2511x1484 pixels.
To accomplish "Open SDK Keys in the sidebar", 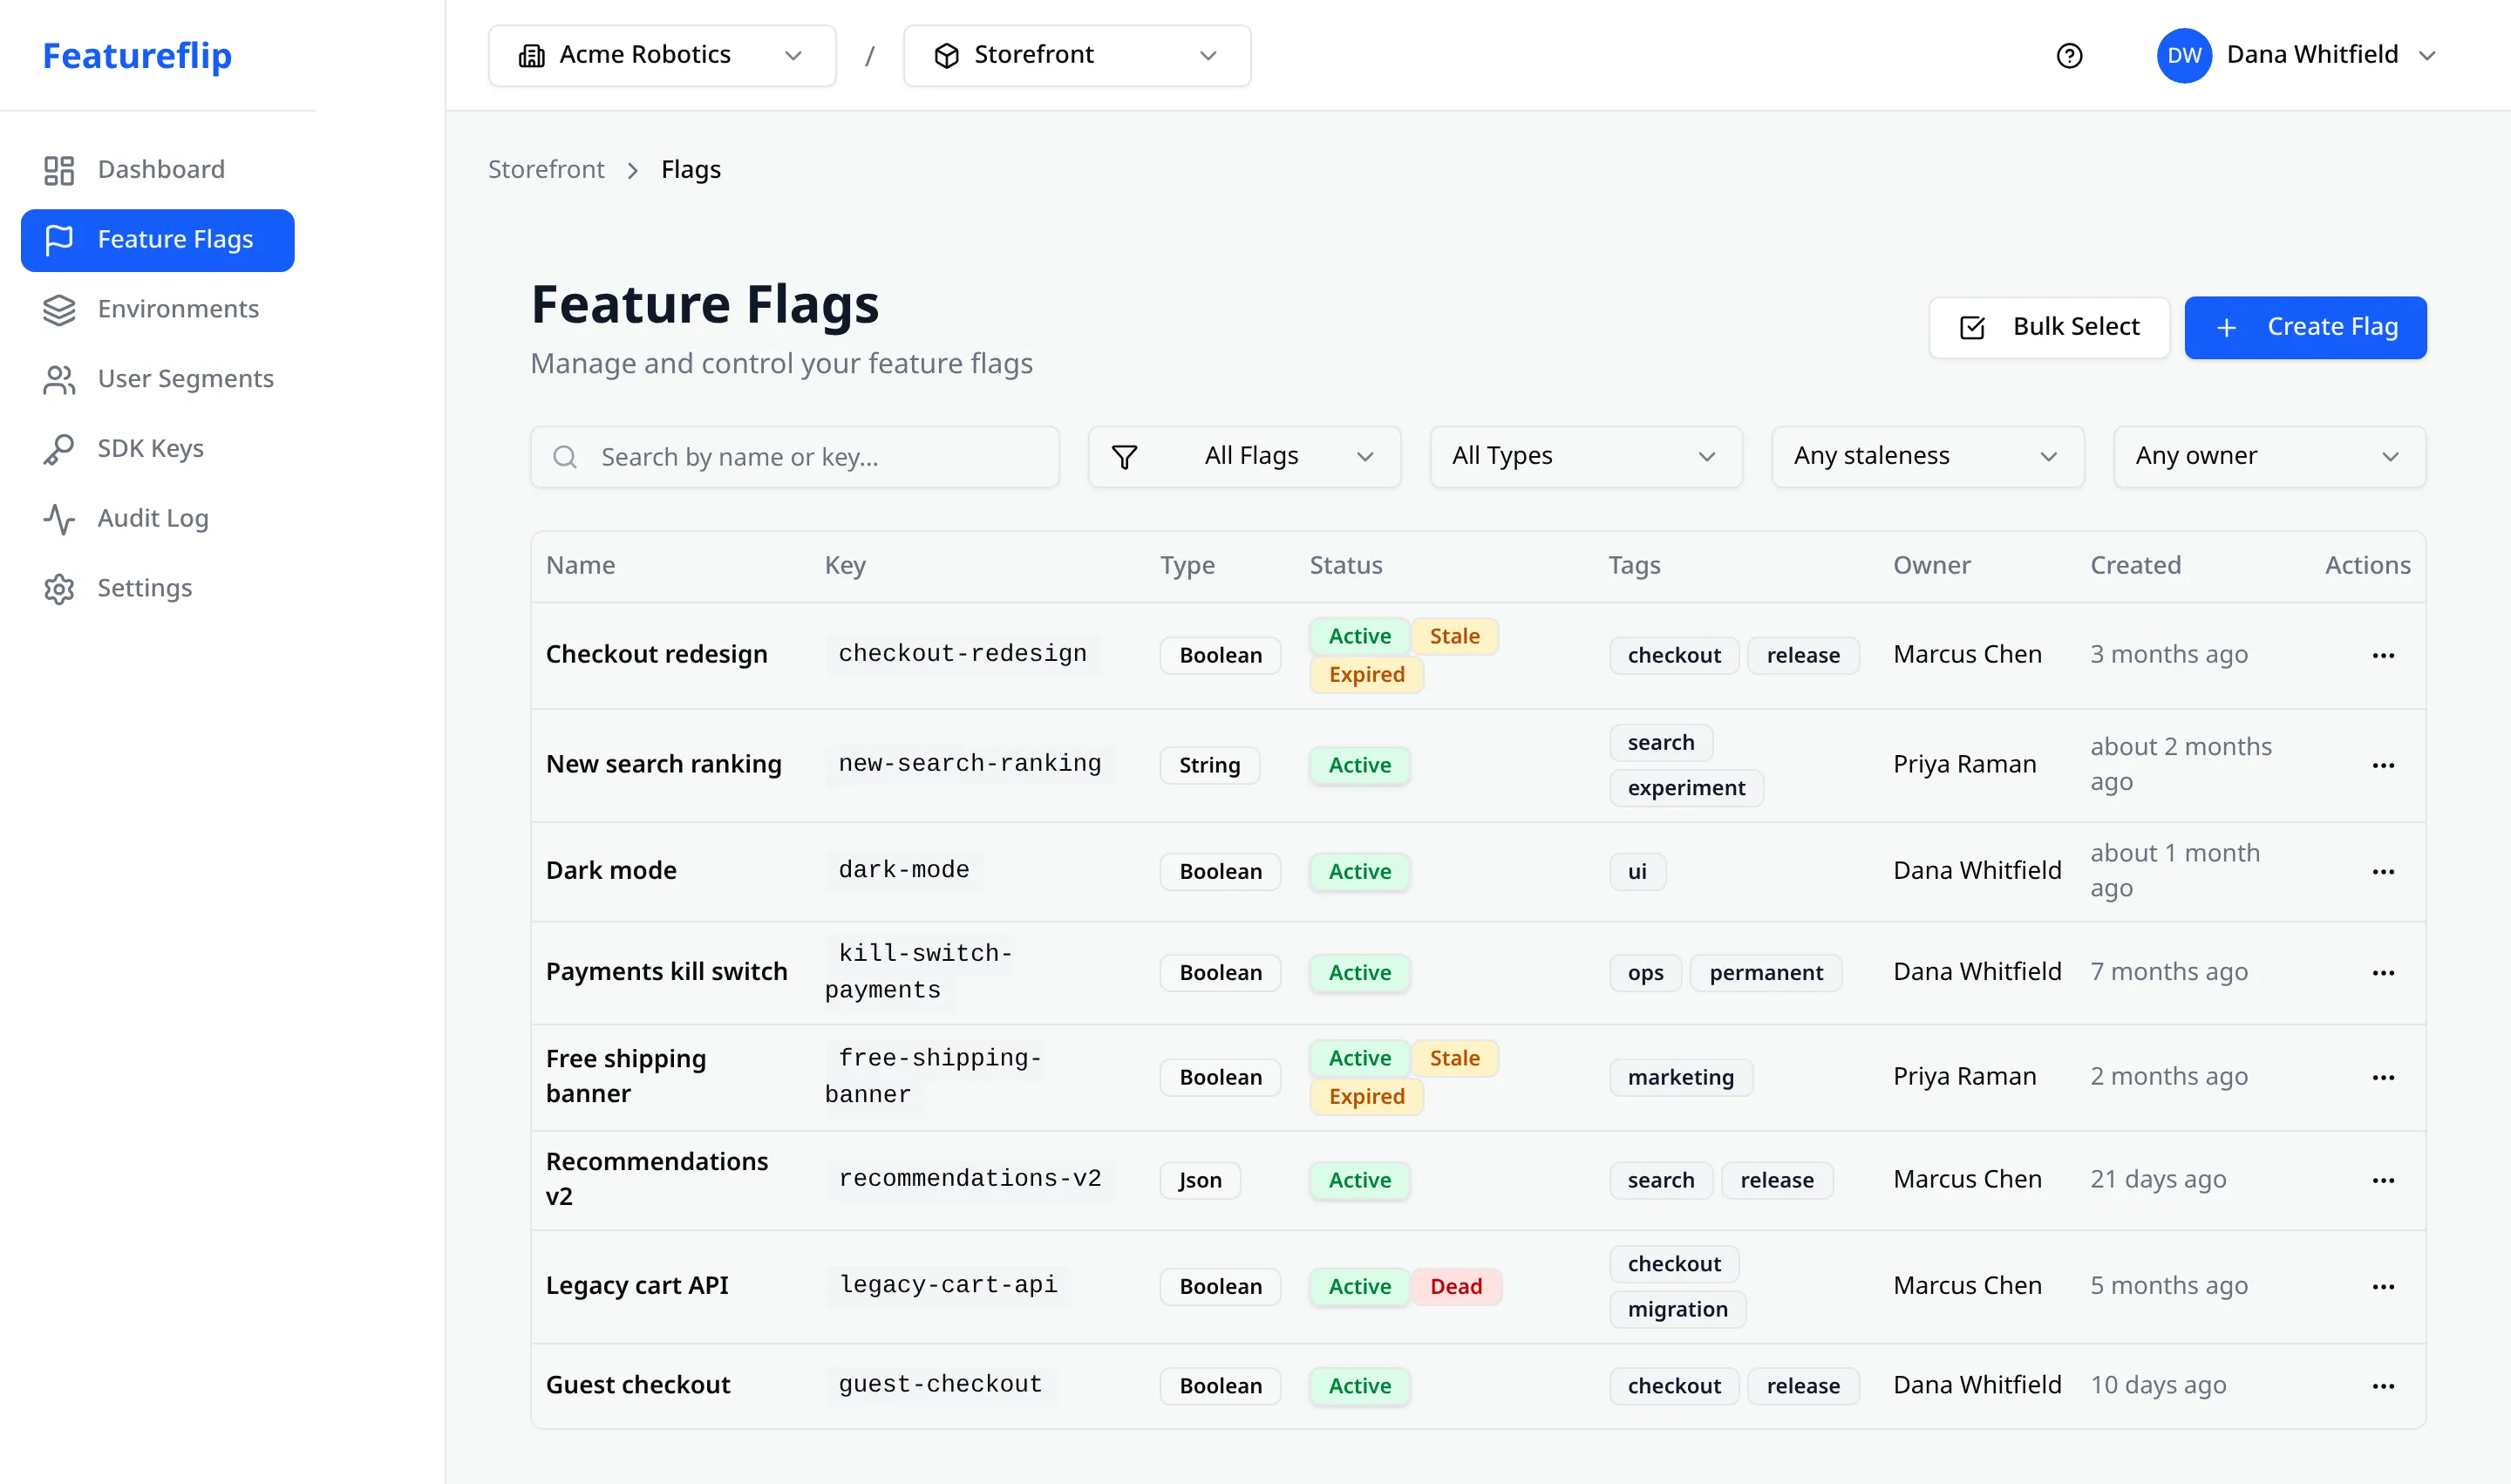I will (x=158, y=449).
